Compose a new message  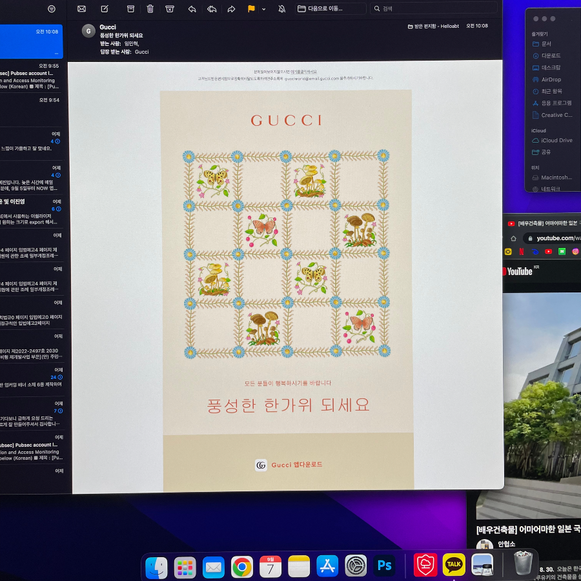[x=105, y=8]
